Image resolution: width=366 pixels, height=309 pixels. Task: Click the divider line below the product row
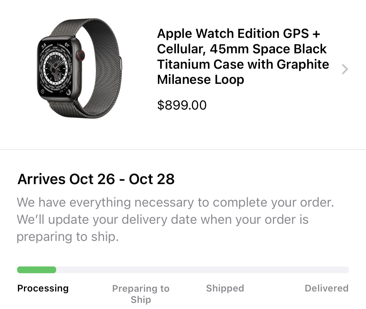click(183, 149)
